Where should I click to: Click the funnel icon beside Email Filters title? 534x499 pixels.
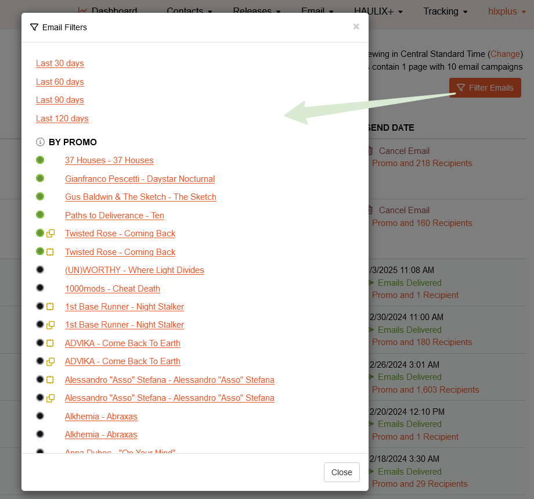[x=34, y=27]
